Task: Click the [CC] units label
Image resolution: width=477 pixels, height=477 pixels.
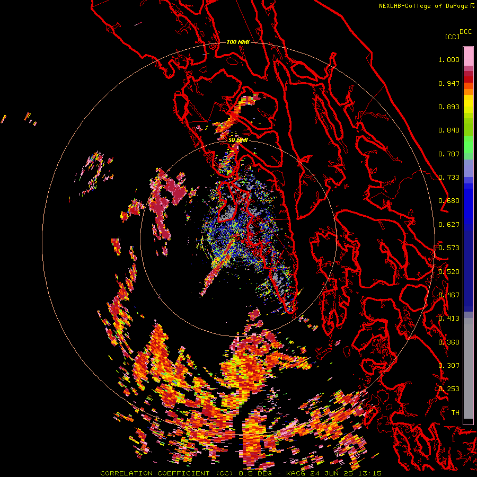Action: tap(453, 37)
